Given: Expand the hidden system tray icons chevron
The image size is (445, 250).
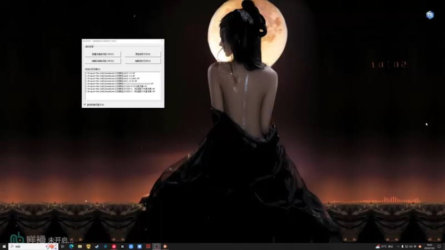Looking at the screenshot, I should click(398, 247).
